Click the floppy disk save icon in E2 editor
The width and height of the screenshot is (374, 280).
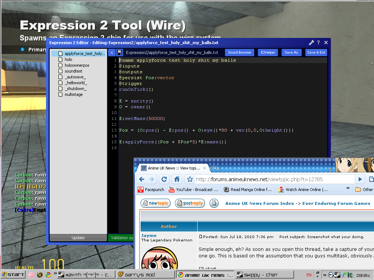click(x=119, y=52)
